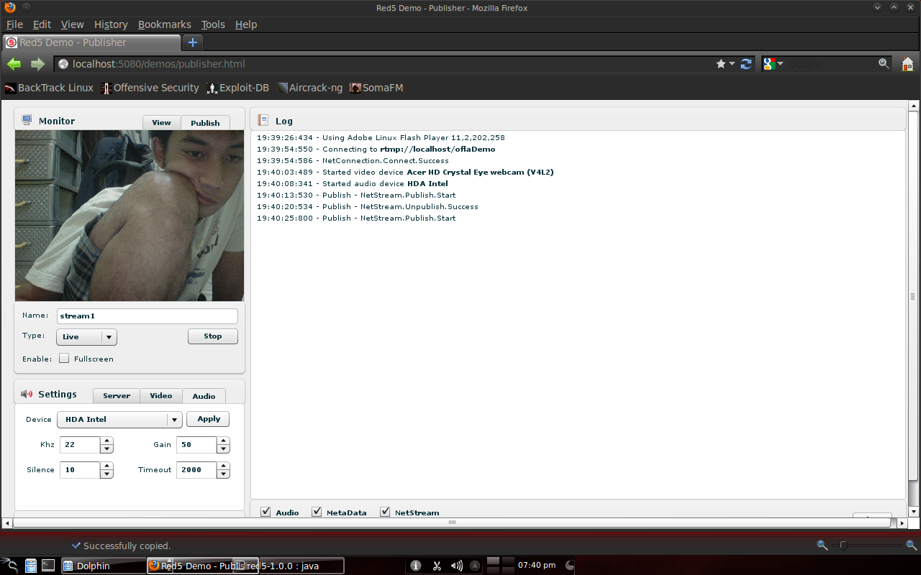Viewport: 921px width, 575px height.
Task: Click the webcam video preview
Action: pyautogui.click(x=130, y=216)
